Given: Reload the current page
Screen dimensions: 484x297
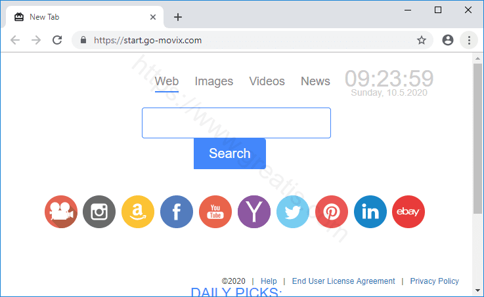Looking at the screenshot, I should [x=57, y=40].
